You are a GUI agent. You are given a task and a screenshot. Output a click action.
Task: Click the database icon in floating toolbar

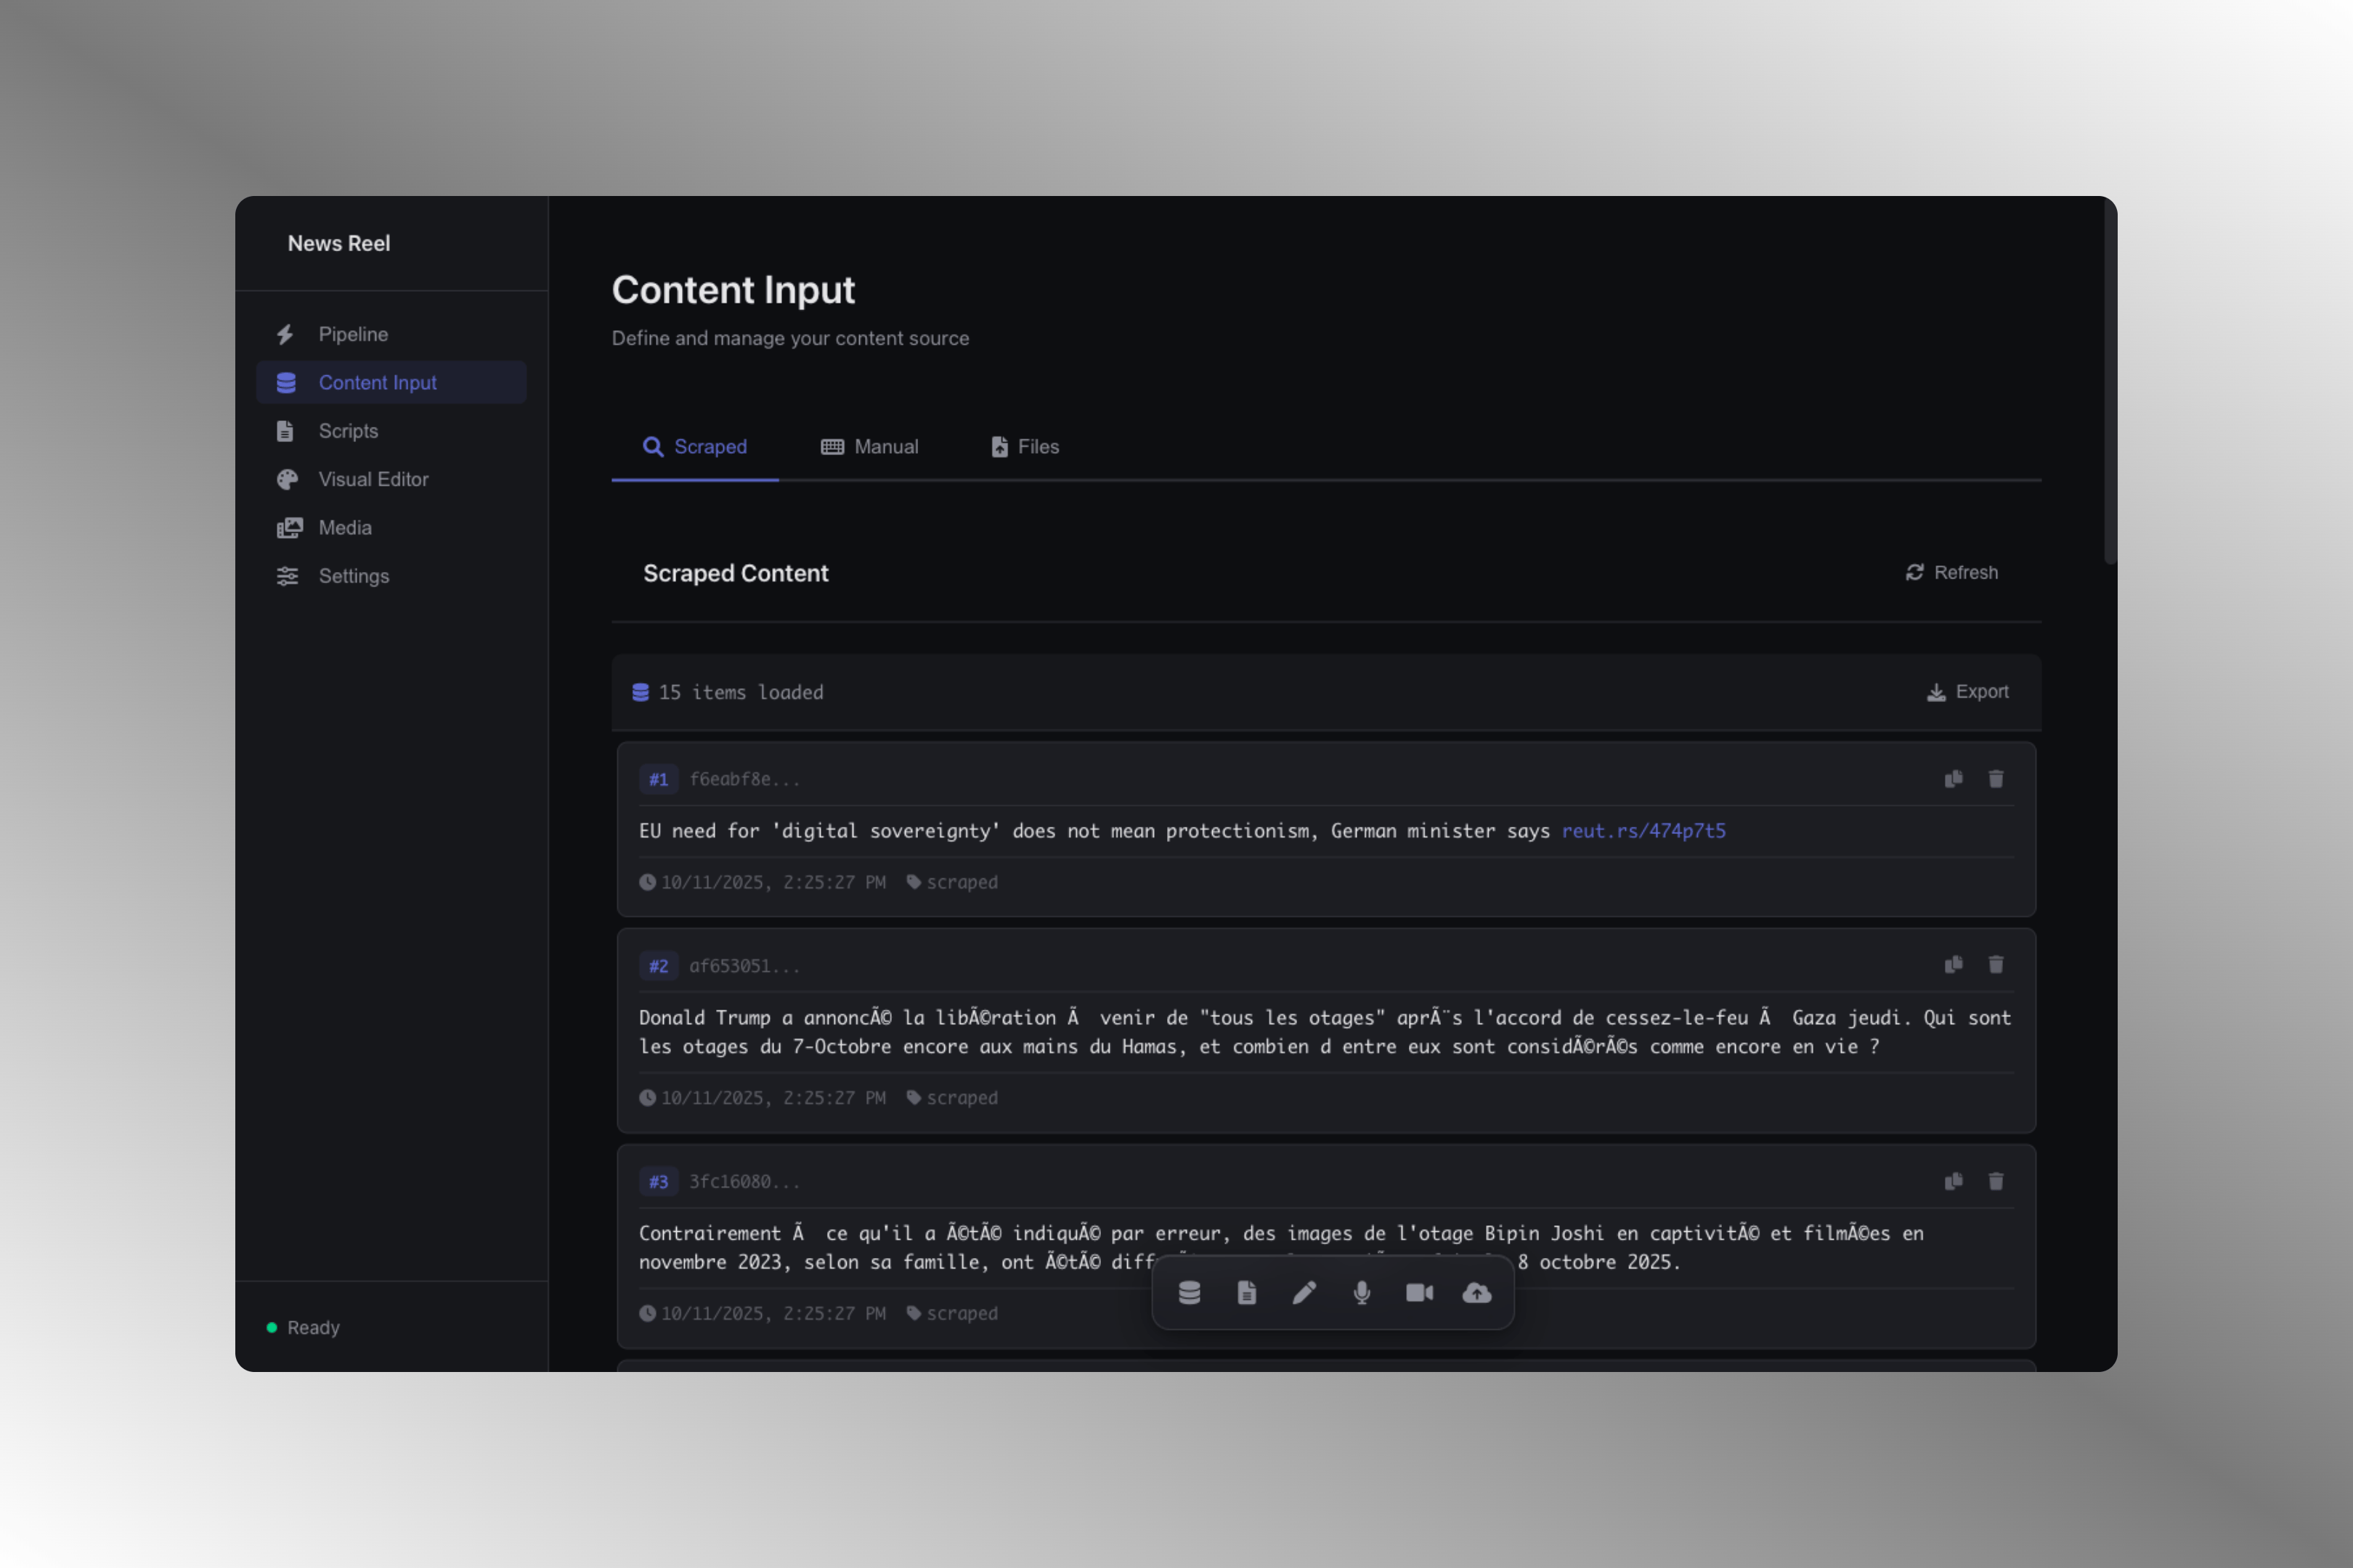pyautogui.click(x=1190, y=1293)
